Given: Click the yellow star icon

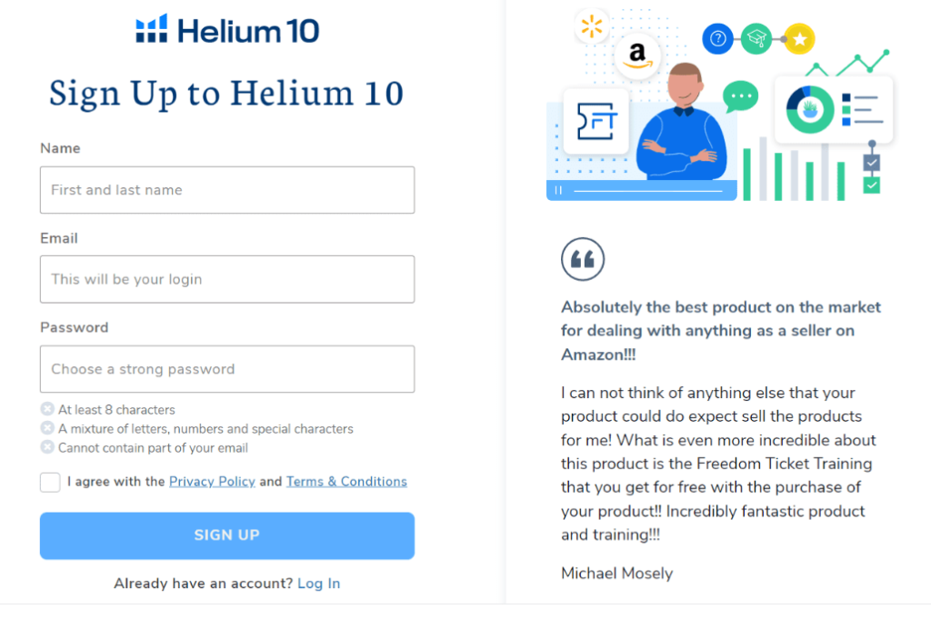Looking at the screenshot, I should [x=799, y=39].
